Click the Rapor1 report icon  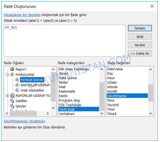(12, 69)
